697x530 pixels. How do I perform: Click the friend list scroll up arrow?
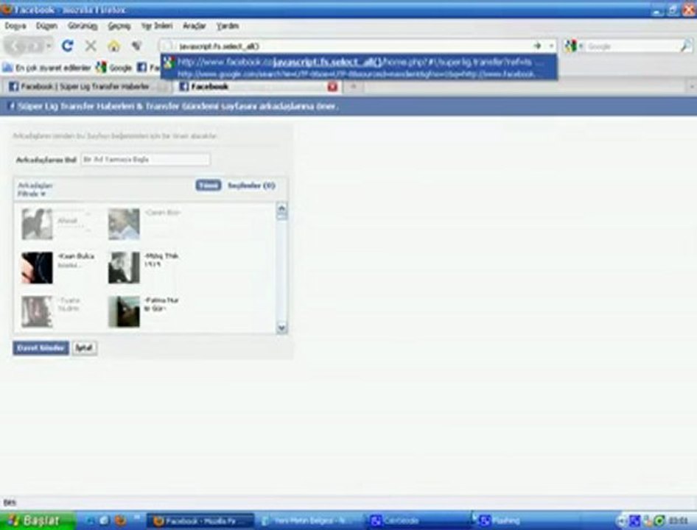pos(281,208)
